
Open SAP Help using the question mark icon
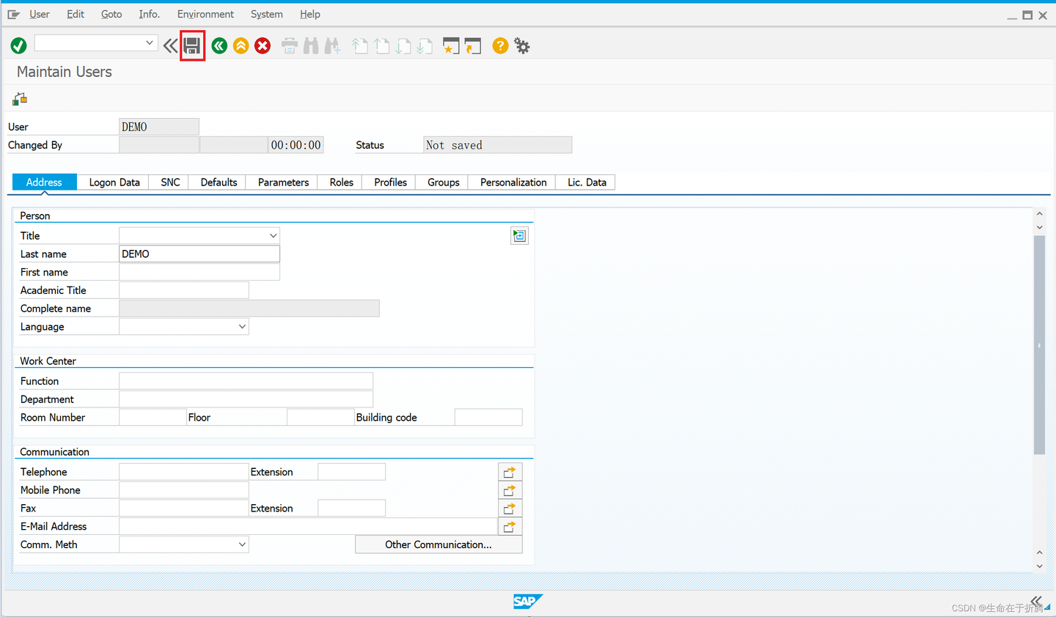pyautogui.click(x=500, y=45)
